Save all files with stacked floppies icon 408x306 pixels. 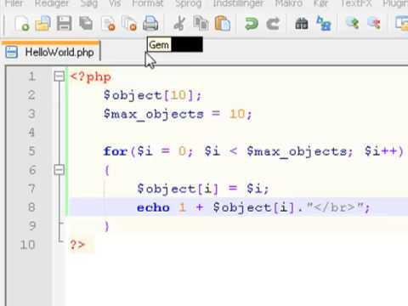click(86, 23)
